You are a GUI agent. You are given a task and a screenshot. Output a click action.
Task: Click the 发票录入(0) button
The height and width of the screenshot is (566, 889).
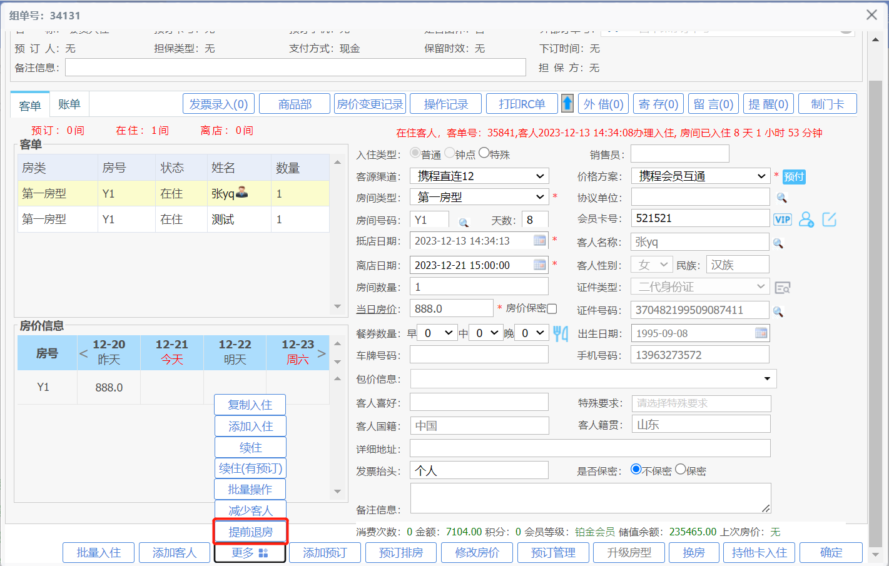pyautogui.click(x=218, y=104)
